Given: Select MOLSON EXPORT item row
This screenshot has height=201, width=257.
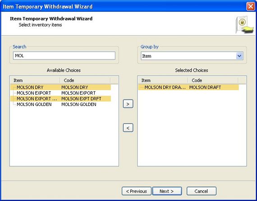Looking at the screenshot, I should (61, 93).
